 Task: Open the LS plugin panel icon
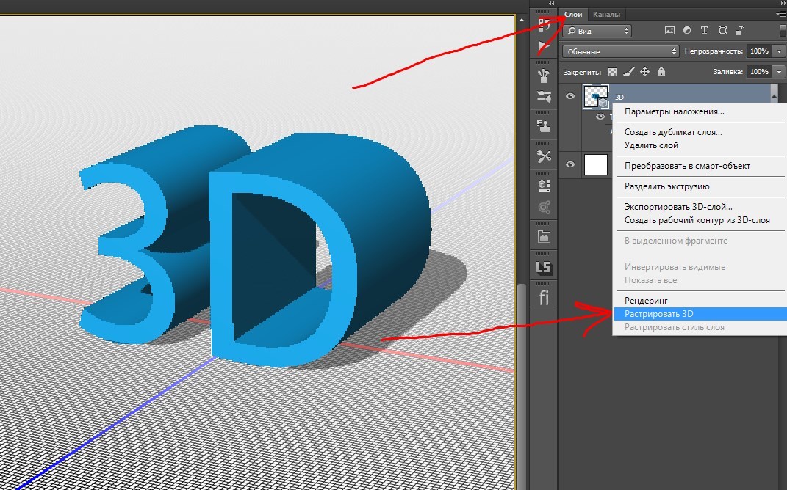(x=544, y=268)
